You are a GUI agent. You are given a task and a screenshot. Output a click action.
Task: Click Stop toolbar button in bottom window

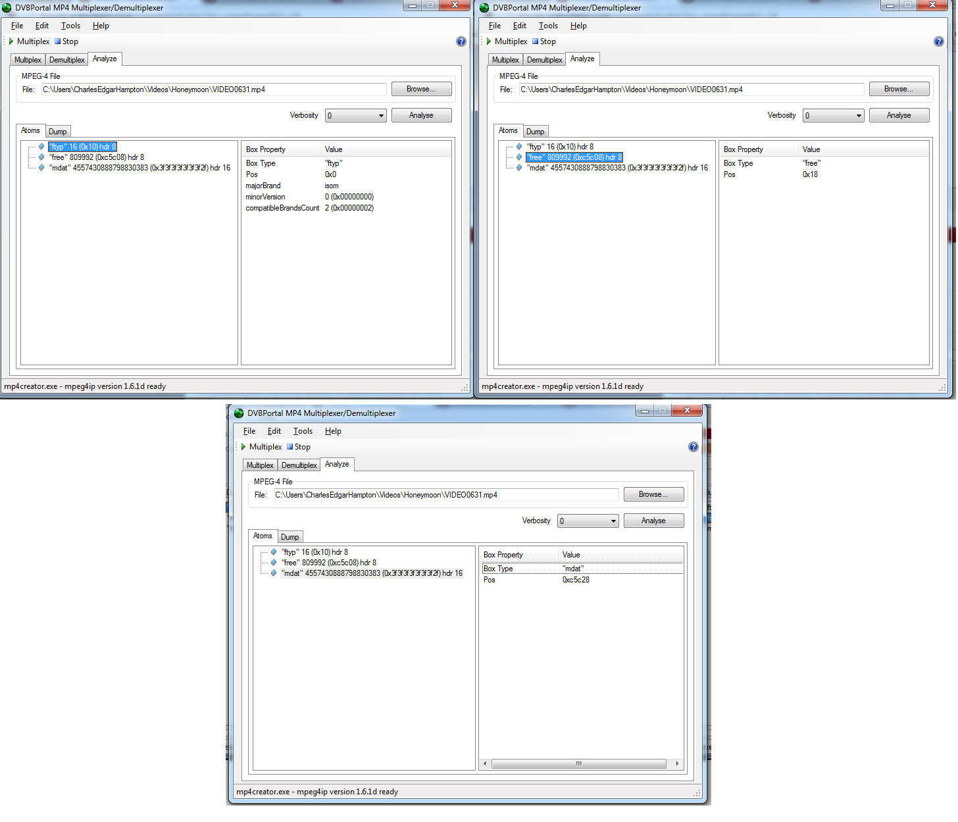(299, 447)
